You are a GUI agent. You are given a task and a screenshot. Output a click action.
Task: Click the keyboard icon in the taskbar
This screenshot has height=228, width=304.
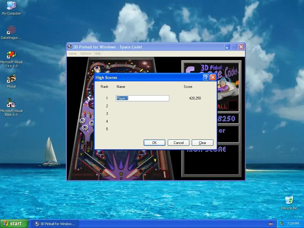(271, 224)
